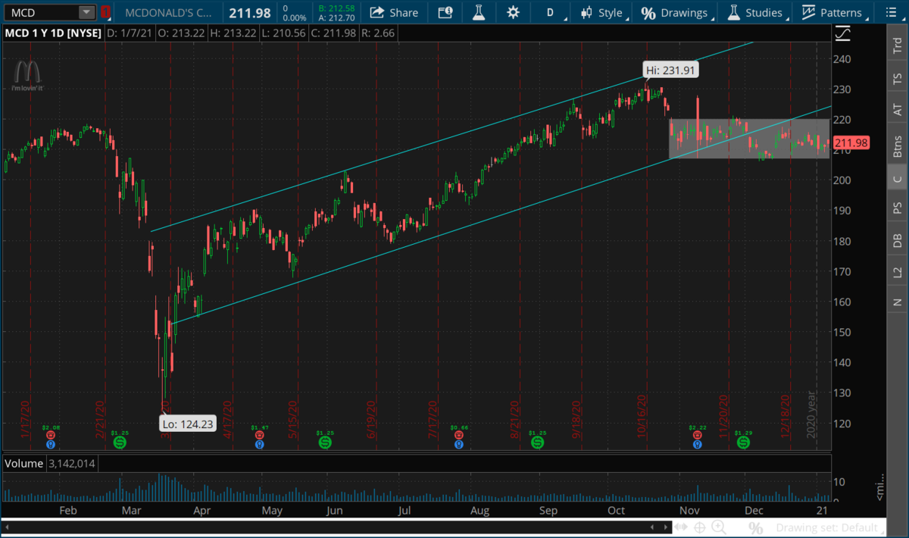Open the Drawing set: Default dropdown

click(x=828, y=527)
